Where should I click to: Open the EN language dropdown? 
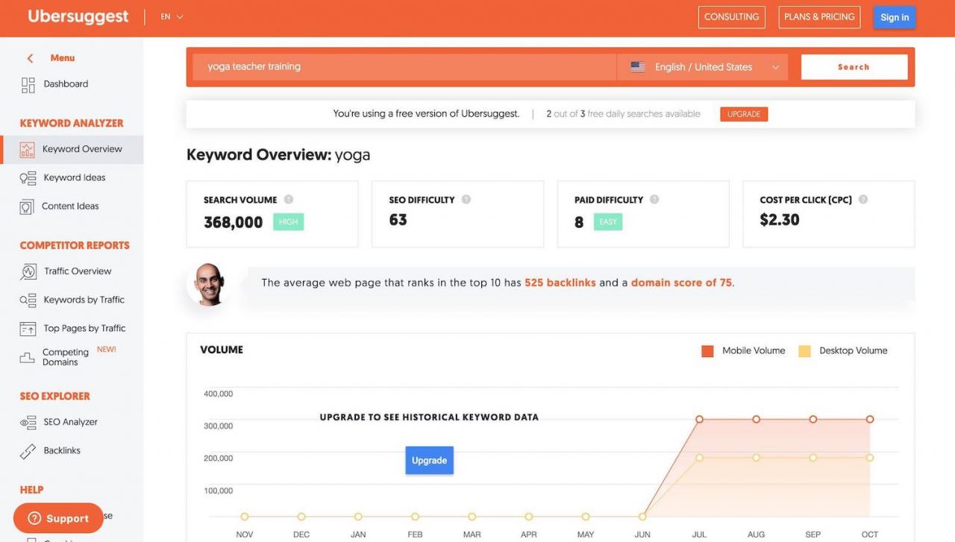point(172,16)
